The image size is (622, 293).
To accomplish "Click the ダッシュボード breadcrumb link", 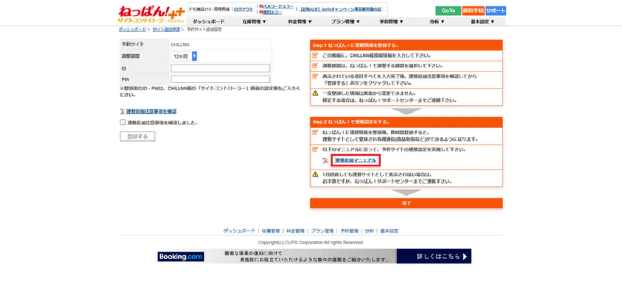I will [132, 30].
